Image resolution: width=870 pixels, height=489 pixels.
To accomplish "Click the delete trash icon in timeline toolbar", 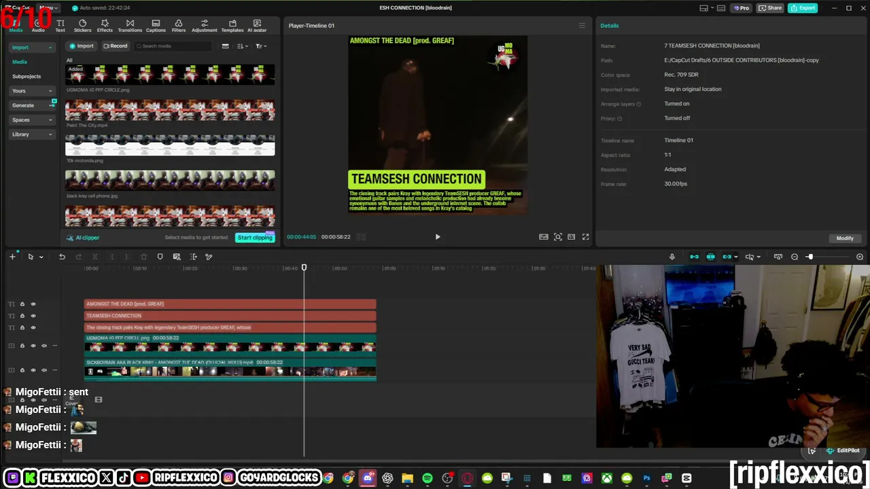I will pos(143,257).
